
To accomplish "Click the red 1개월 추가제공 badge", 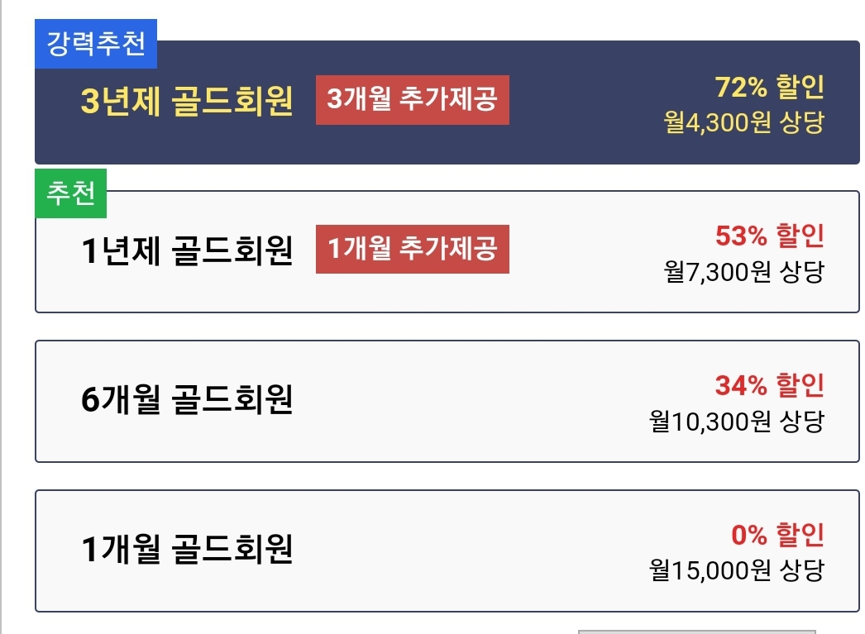I will (x=412, y=249).
